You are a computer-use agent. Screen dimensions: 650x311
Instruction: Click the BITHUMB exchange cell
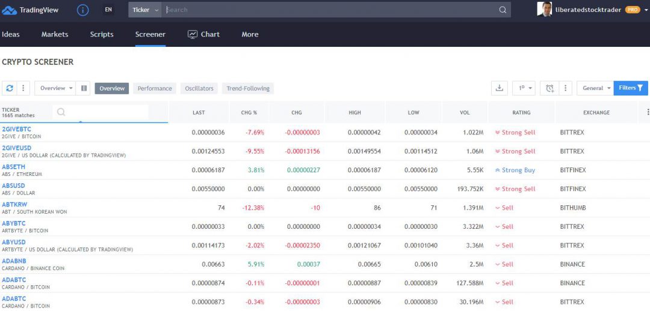click(x=573, y=208)
